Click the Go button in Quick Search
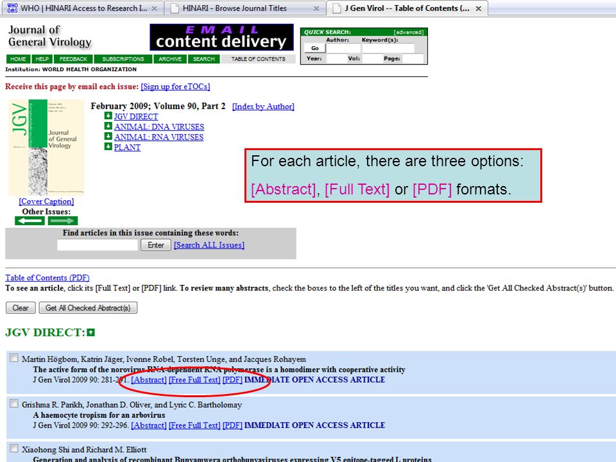 [314, 48]
